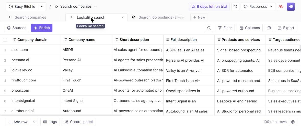Click the Busy Ritchie workspace cube icon
Image resolution: width=301 pixels, height=128 pixels.
pyautogui.click(x=11, y=7)
